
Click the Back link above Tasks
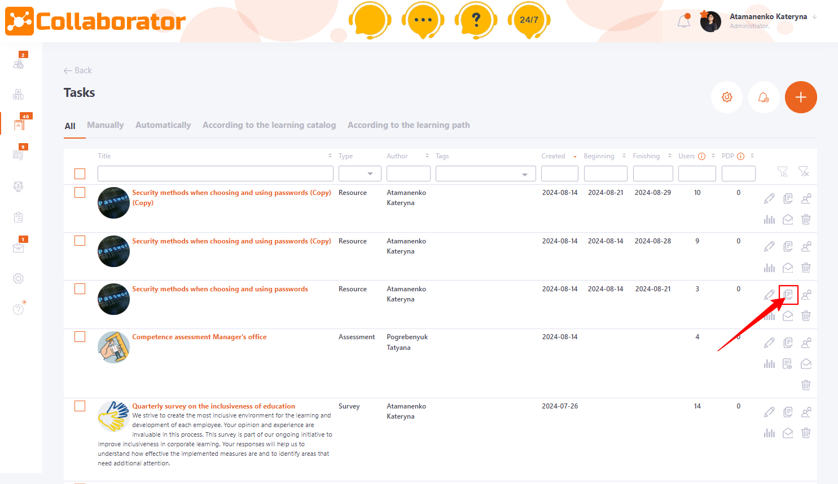tap(77, 70)
